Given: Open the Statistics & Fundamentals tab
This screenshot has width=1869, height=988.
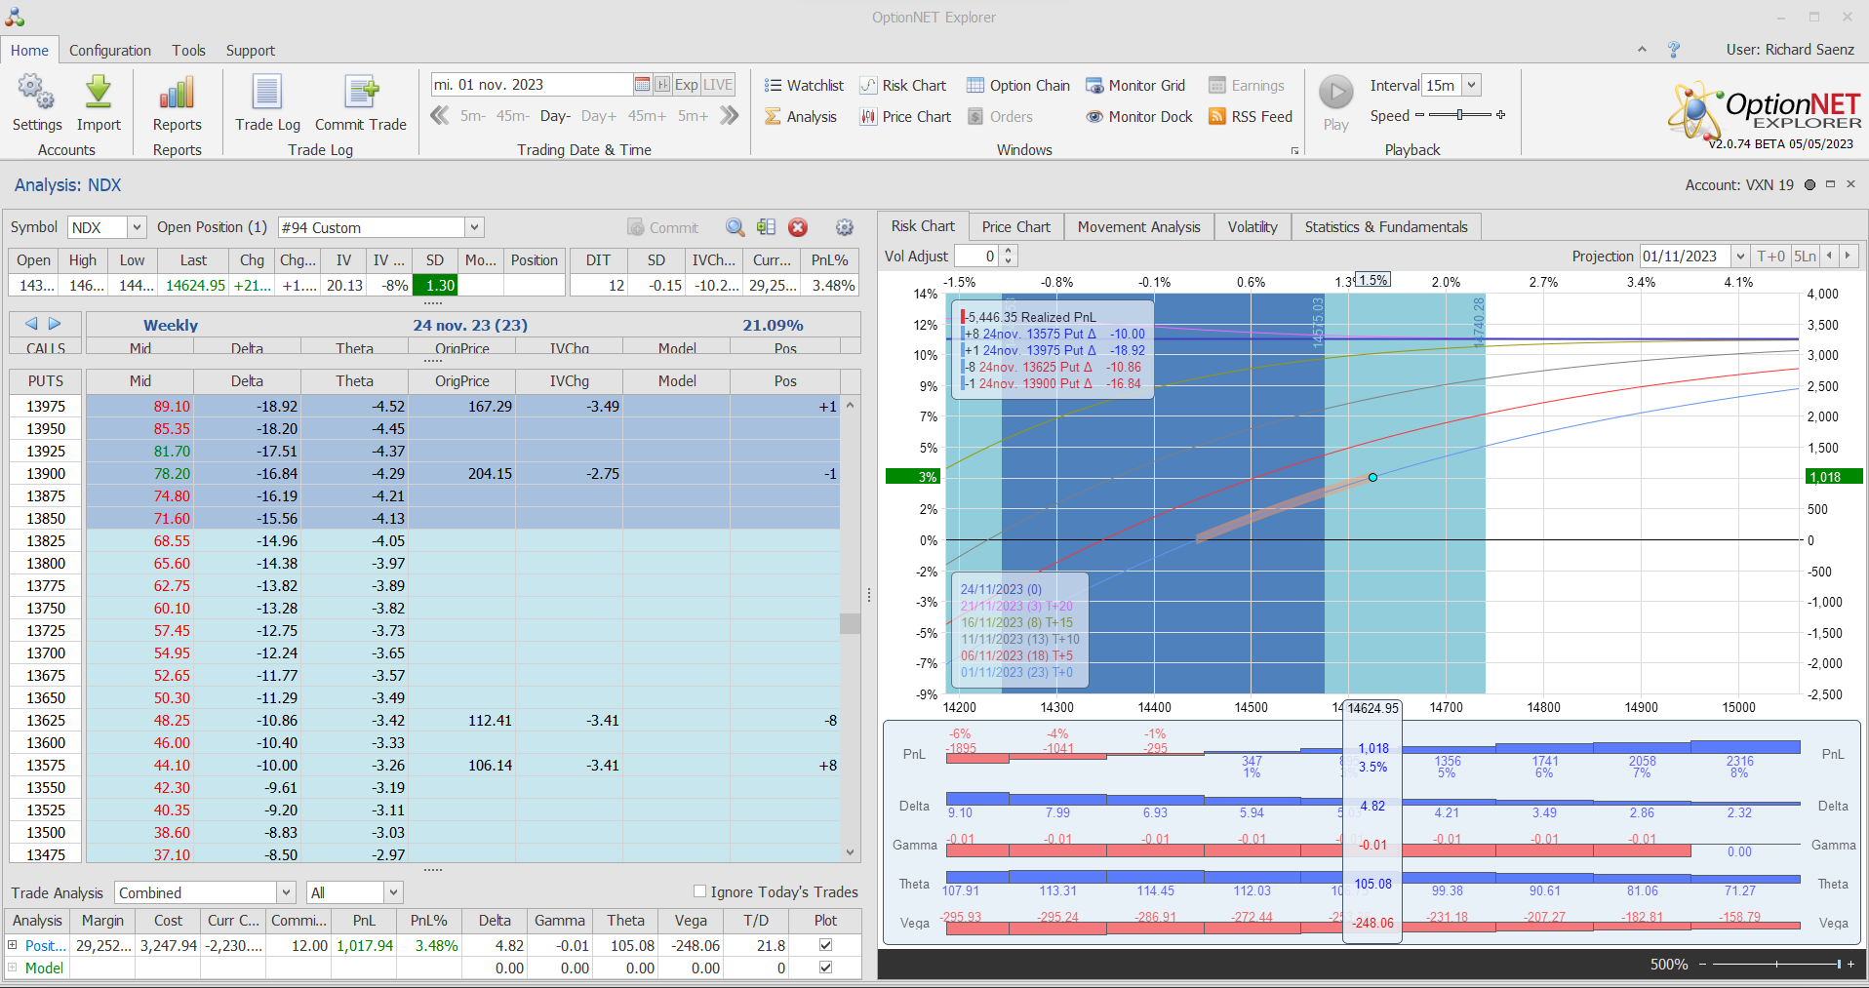Looking at the screenshot, I should pyautogui.click(x=1386, y=226).
